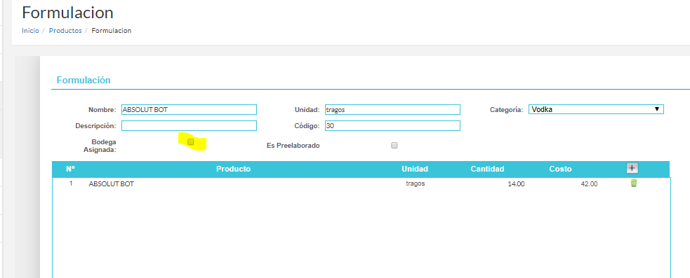Click the Código field with value 30
The image size is (690, 278).
coord(392,125)
